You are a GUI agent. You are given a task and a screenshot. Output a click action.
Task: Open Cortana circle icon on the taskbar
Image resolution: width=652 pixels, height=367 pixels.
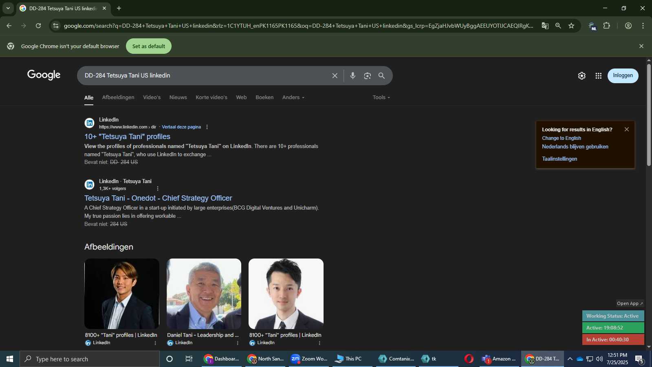coord(170,359)
